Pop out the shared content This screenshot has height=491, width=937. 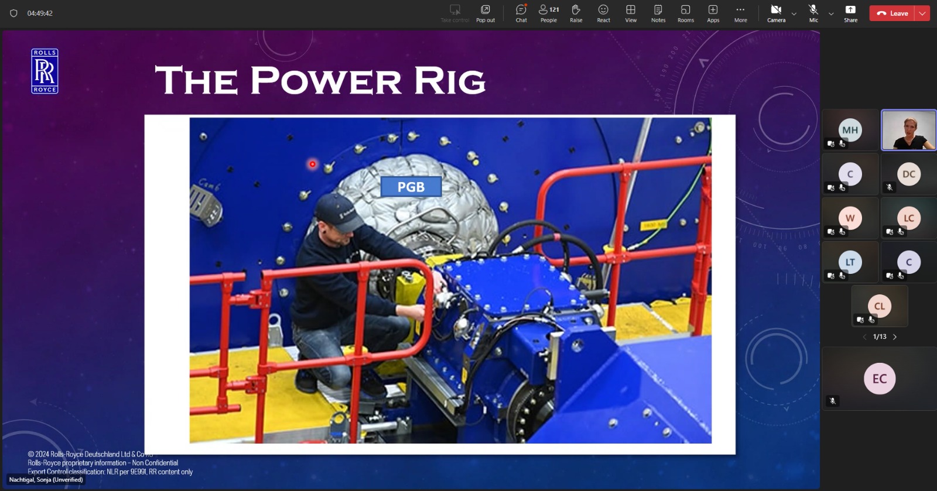(x=485, y=13)
